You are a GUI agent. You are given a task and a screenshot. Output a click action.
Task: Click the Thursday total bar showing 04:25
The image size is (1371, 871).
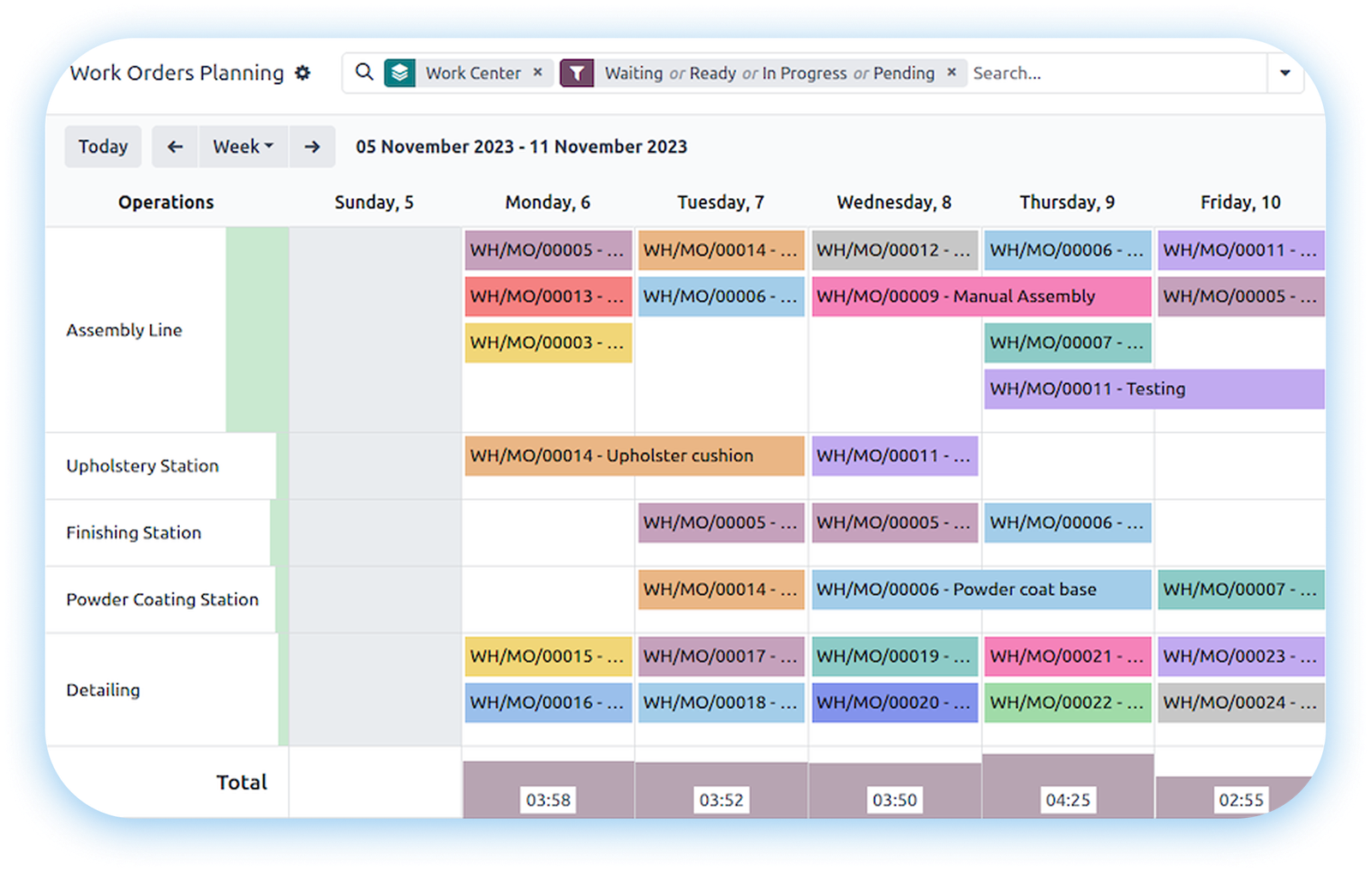[x=1068, y=786]
